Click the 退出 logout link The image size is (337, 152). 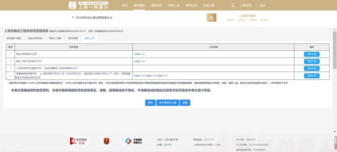point(263,5)
